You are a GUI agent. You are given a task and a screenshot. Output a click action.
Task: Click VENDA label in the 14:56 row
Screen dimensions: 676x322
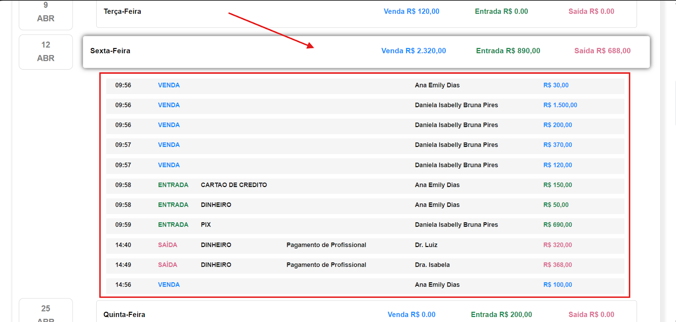tap(169, 285)
